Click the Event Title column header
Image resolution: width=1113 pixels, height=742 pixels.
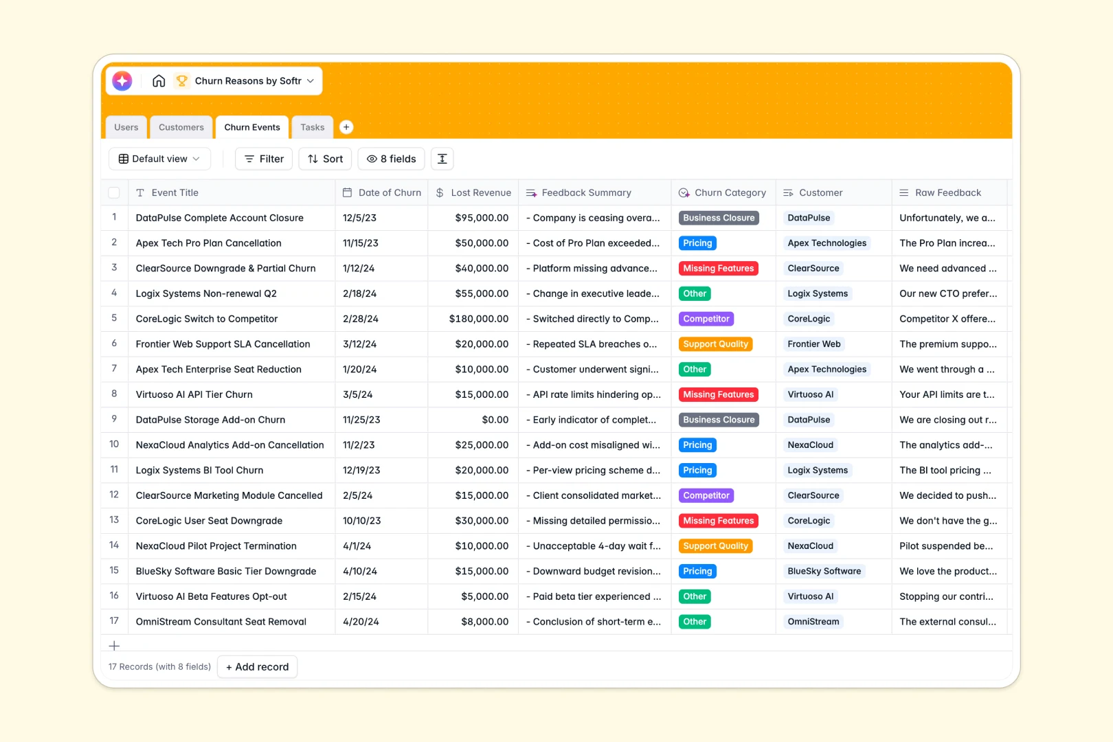[x=232, y=193]
